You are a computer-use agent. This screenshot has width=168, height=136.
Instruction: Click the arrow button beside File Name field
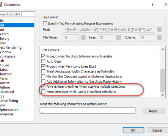(83, 37)
